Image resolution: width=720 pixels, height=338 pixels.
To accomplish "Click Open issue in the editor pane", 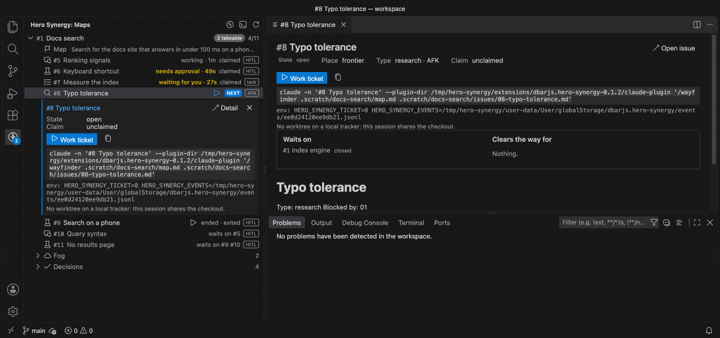I will pyautogui.click(x=674, y=48).
